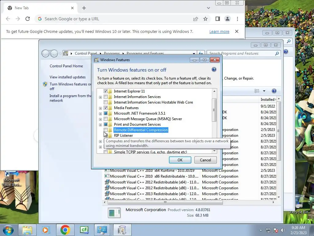The height and width of the screenshot is (236, 314).
Task: Click Control Panel breadcrumb in address bar
Action: click(x=86, y=53)
